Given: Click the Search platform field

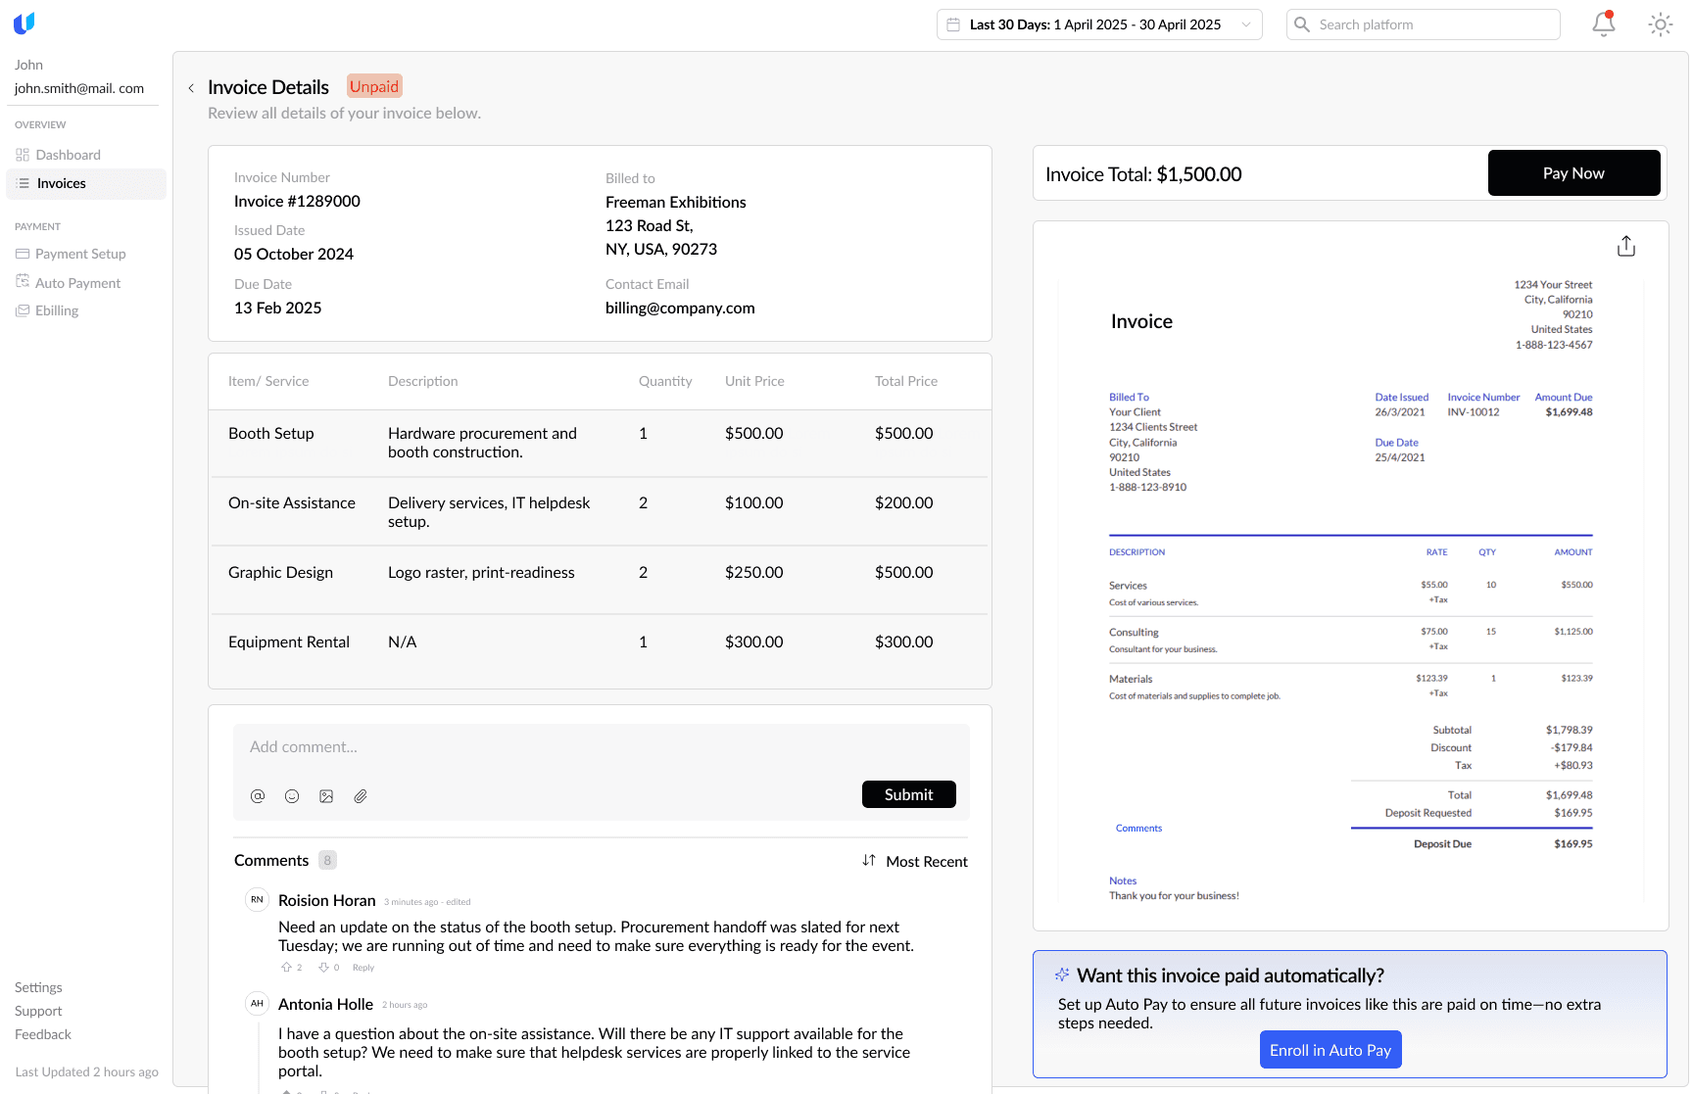Looking at the screenshot, I should 1423,24.
